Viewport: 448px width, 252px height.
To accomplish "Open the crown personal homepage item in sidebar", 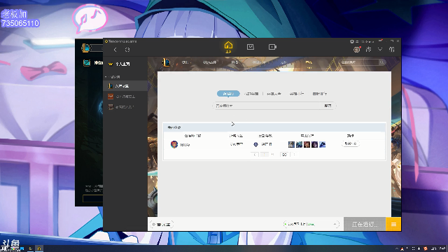I will 125,64.
